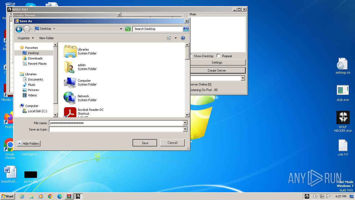
Task: Expand the Desktop breadcrumb arrow
Action: click(54, 29)
